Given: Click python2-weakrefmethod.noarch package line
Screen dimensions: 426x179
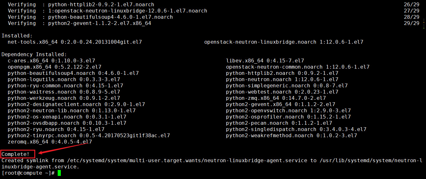Looking at the screenshot, I should (x=292, y=135).
